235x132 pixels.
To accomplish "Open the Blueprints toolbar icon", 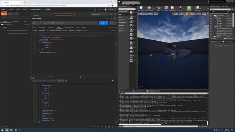I will tap(197, 8).
